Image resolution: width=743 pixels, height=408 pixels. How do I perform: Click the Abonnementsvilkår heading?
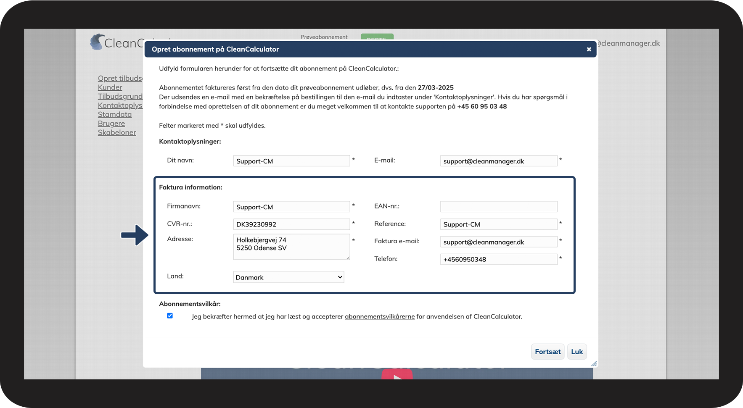tap(190, 304)
